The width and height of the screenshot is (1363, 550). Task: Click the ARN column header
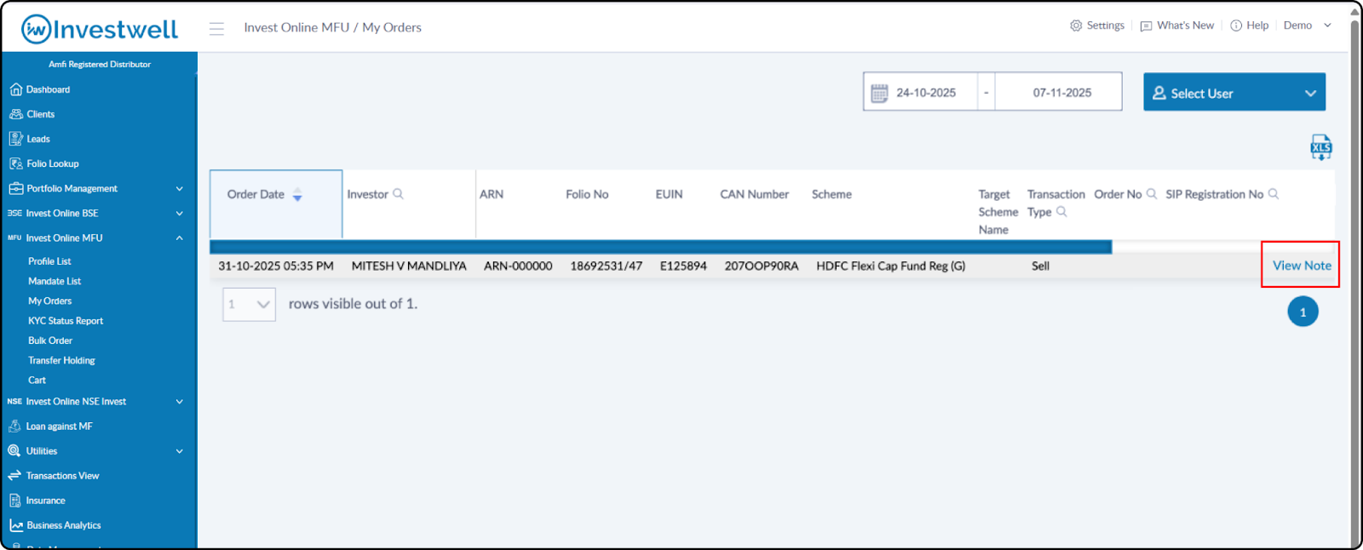pos(492,194)
